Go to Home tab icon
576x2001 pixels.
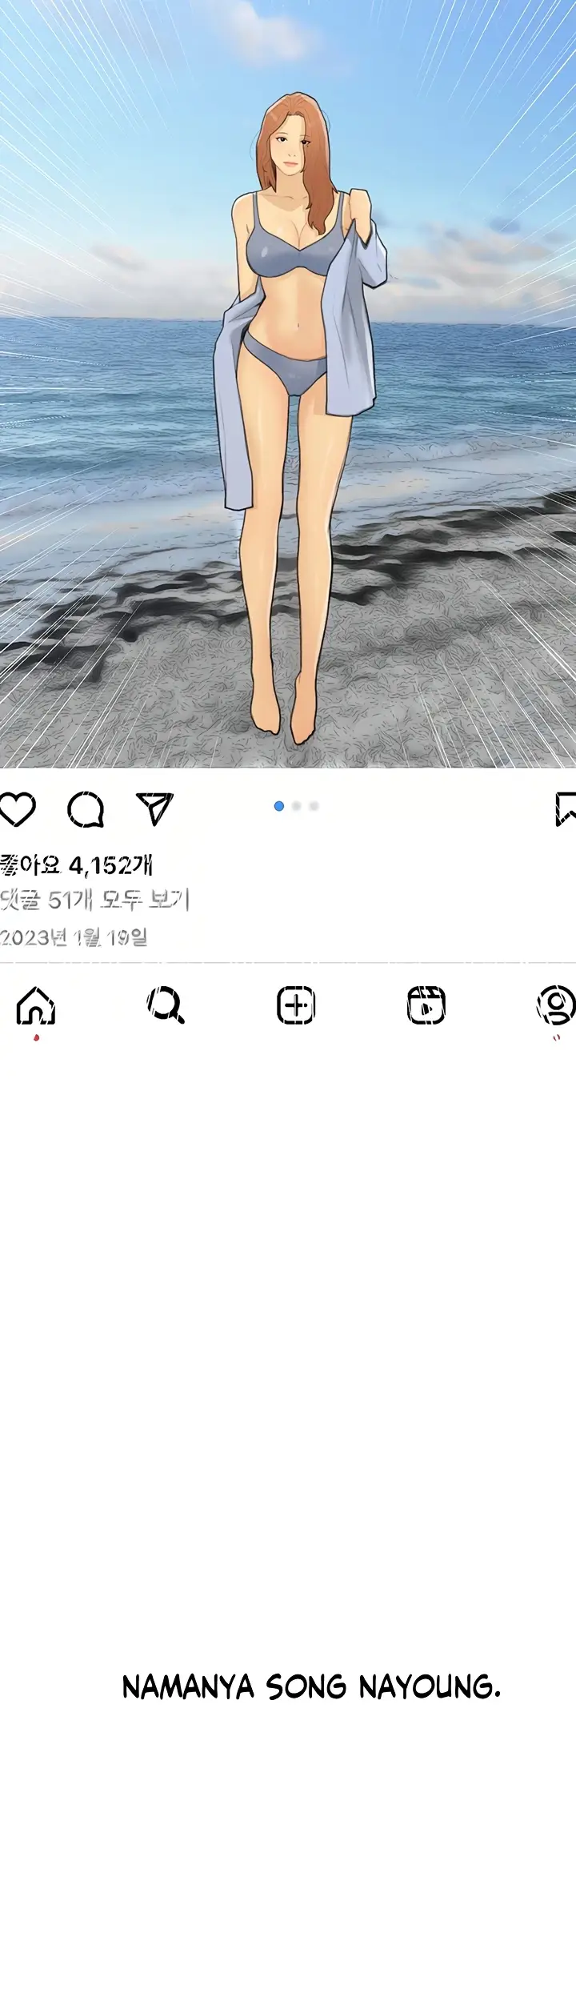36,1005
